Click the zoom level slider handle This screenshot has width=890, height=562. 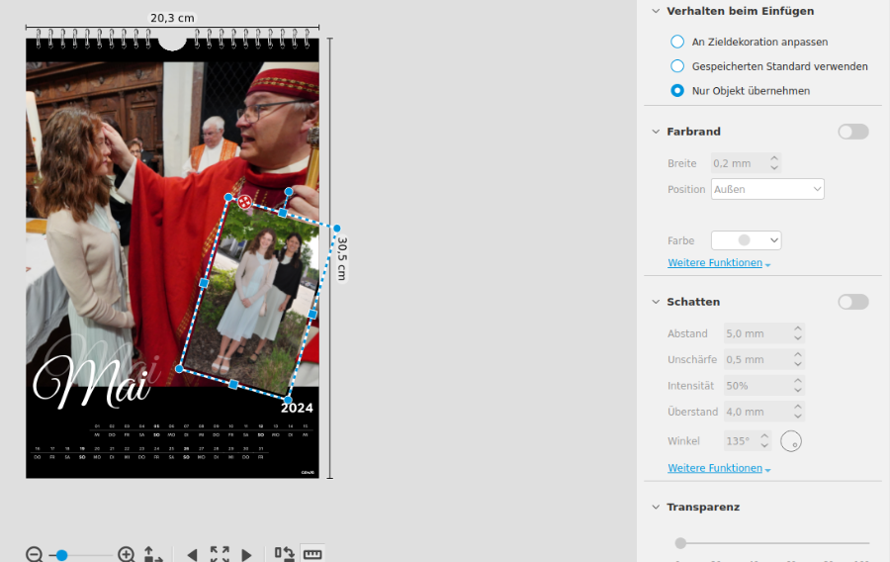pos(62,555)
